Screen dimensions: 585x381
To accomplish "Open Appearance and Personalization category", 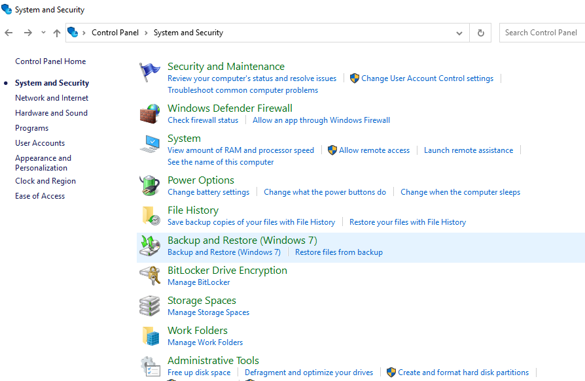I will click(43, 163).
